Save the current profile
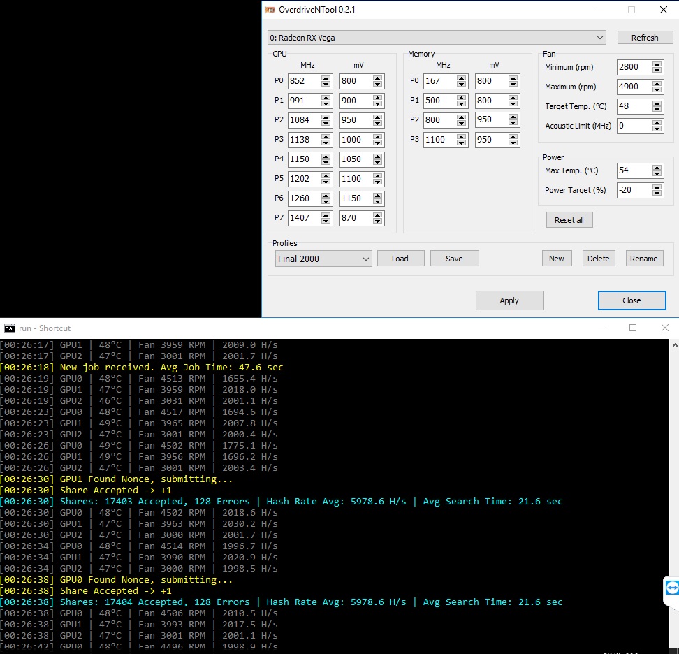Screen dimensions: 679x654 [x=454, y=259]
